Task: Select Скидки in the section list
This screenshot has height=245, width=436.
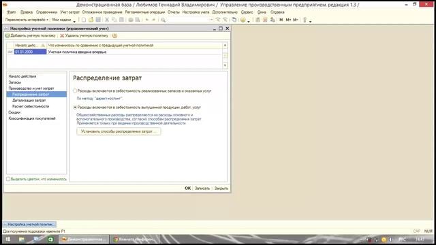Action: coord(14,112)
